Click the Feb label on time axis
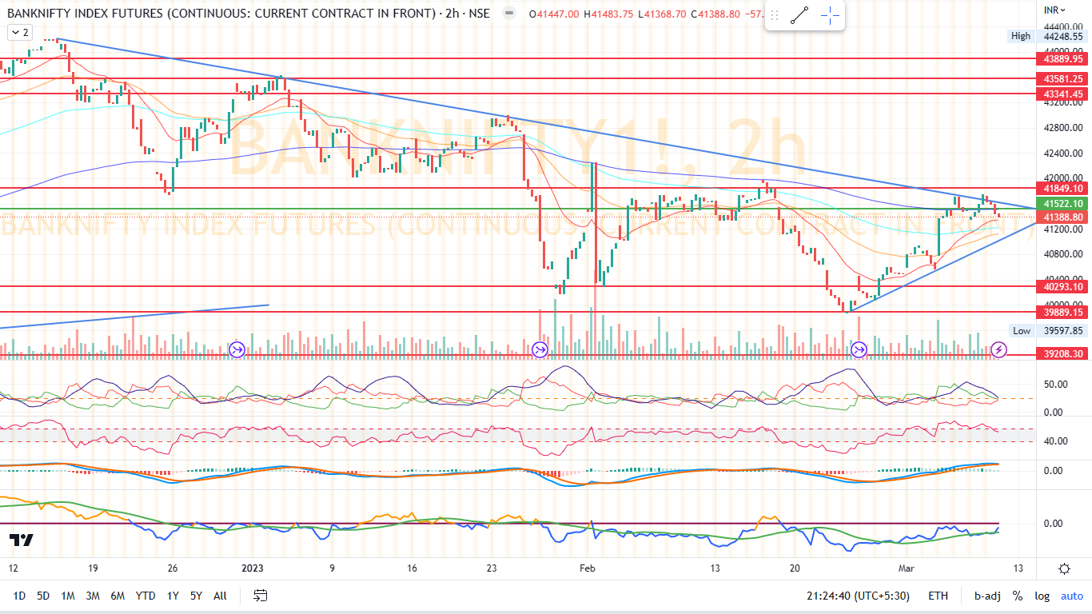The height and width of the screenshot is (614, 1092). [x=588, y=568]
